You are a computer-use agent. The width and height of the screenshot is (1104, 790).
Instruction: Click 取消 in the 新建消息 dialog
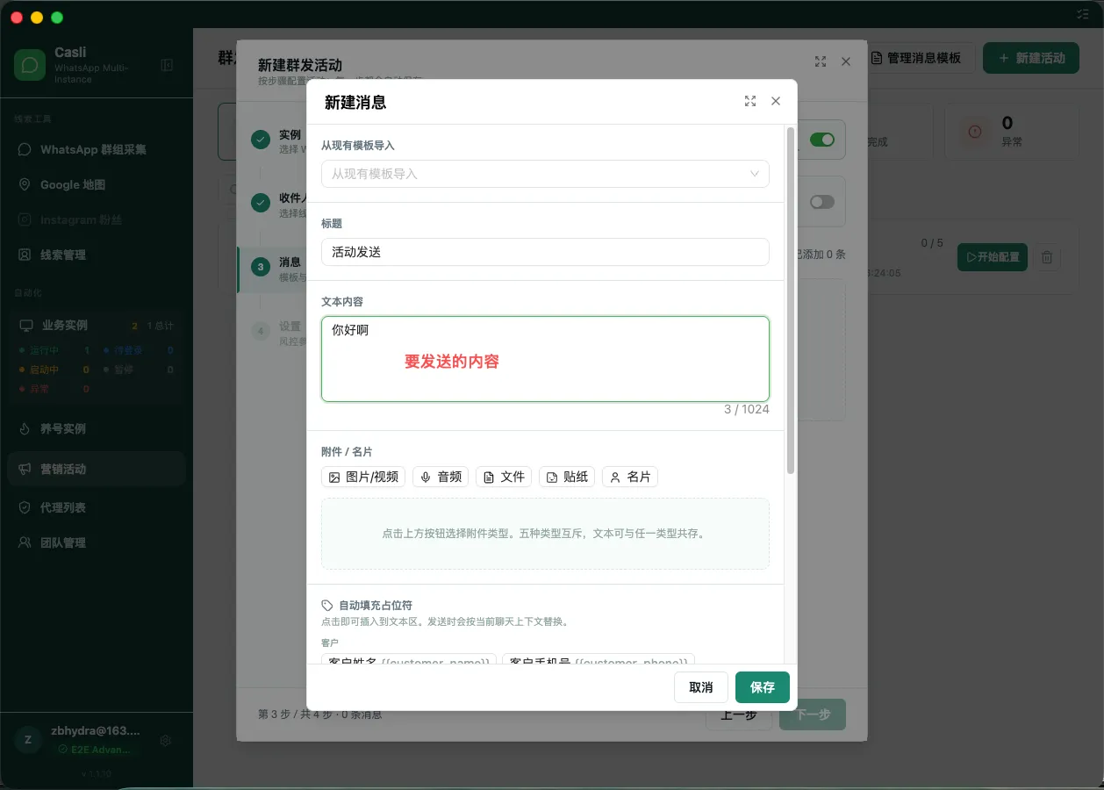(701, 687)
